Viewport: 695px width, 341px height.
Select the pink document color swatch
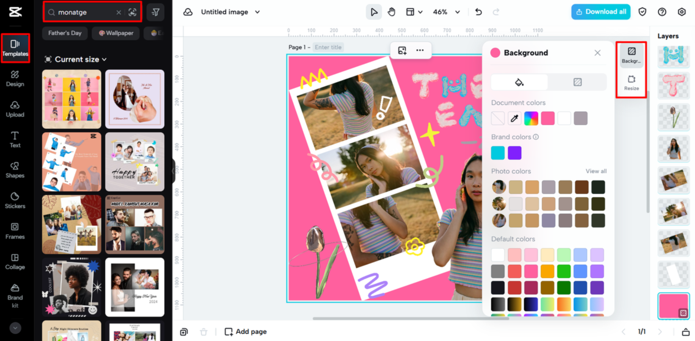click(x=548, y=118)
